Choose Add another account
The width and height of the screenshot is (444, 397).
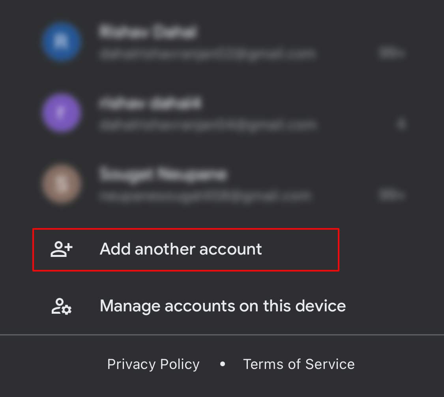point(181,249)
